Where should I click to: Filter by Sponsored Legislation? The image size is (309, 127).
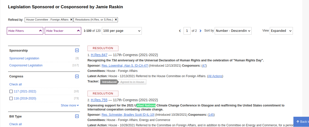(24, 58)
